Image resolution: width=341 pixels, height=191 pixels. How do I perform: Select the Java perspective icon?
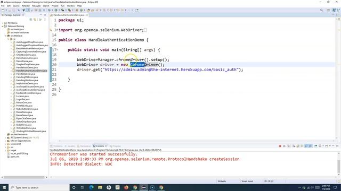(x=334, y=10)
